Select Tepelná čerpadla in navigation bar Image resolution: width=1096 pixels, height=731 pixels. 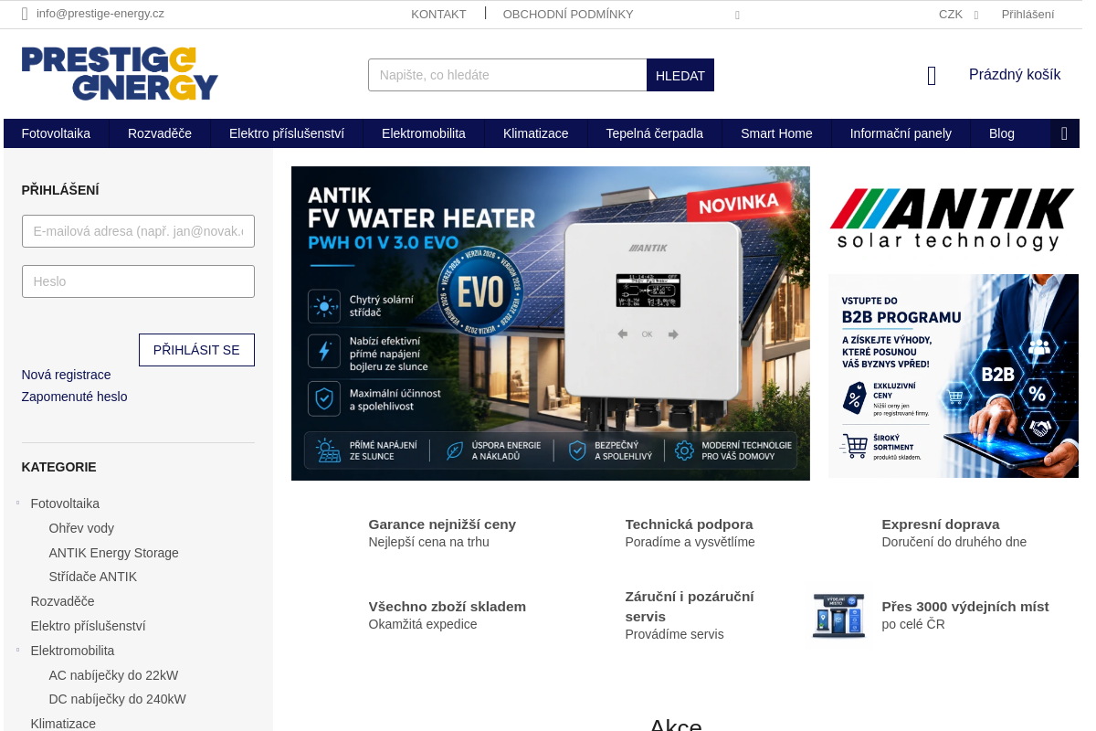tap(654, 133)
